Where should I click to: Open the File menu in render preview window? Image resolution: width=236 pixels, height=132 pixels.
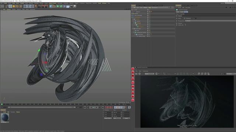[136, 71]
